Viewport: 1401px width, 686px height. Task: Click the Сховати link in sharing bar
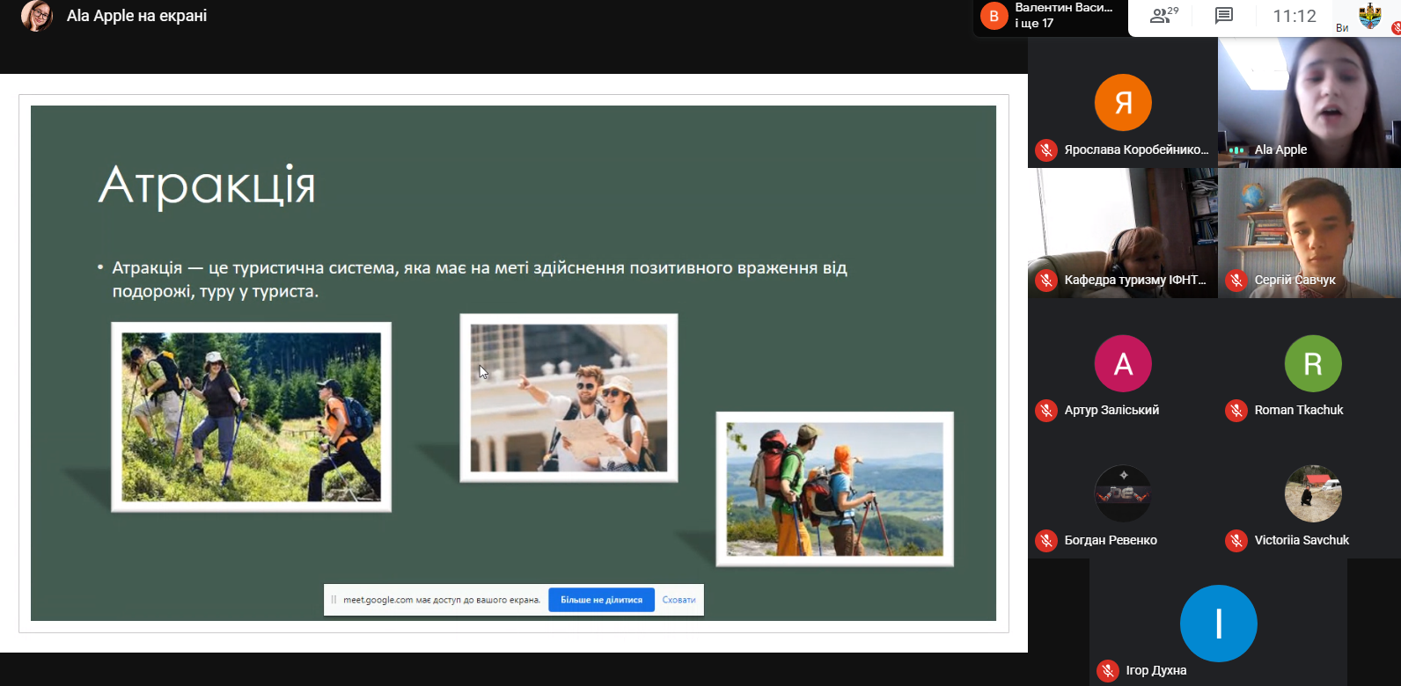pos(678,600)
